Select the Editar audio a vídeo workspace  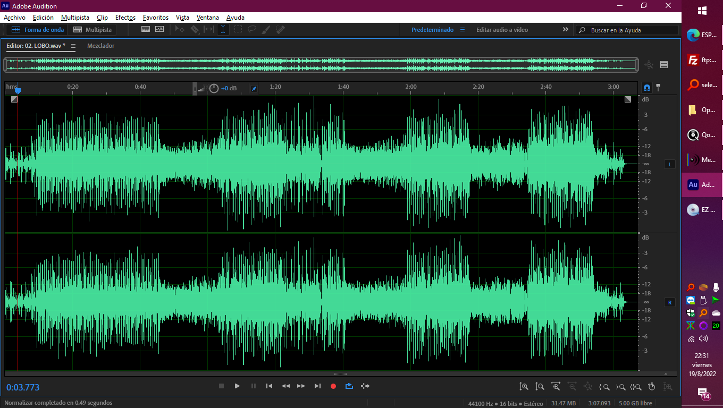click(x=502, y=30)
